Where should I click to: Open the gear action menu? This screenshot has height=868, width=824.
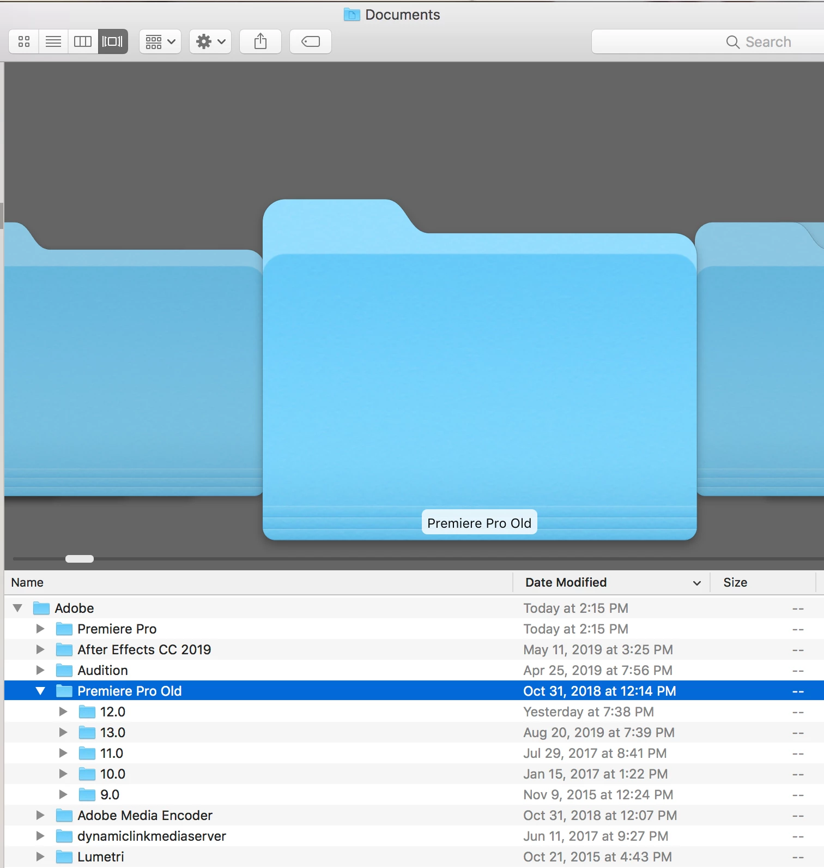tap(210, 41)
